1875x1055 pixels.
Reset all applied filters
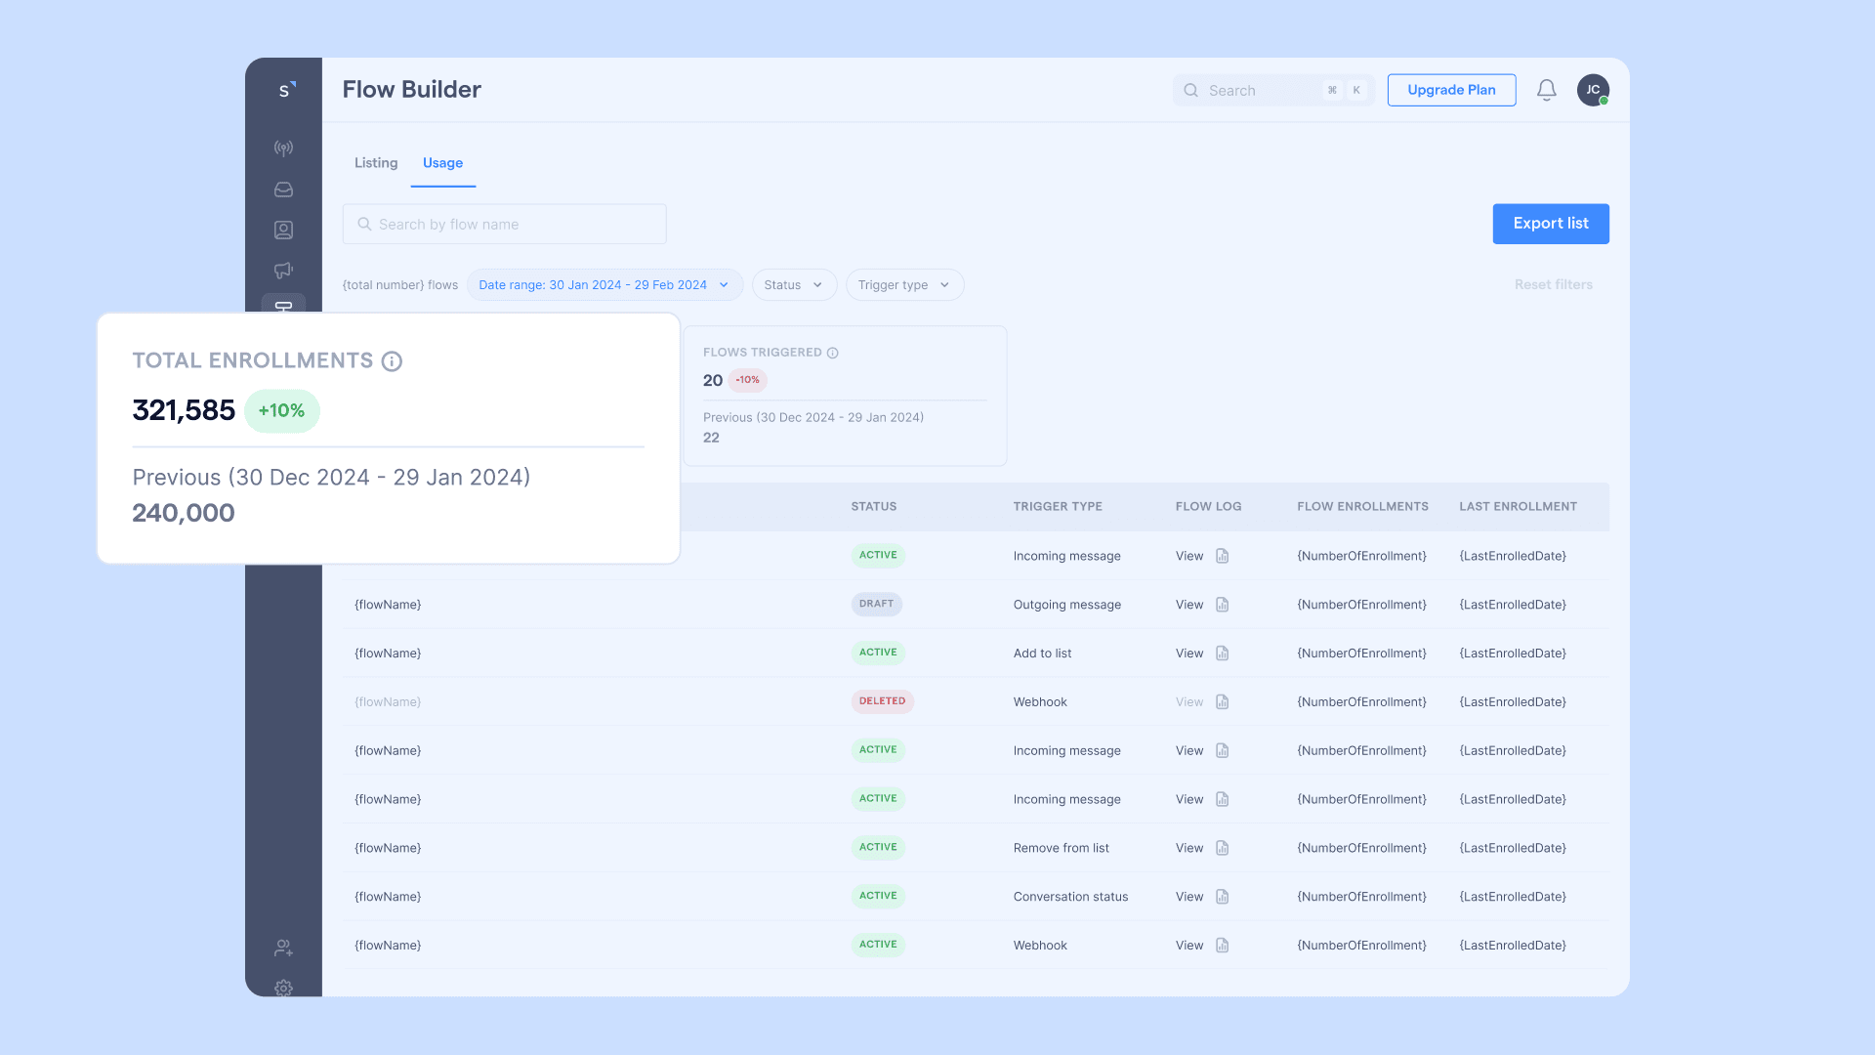1553,284
